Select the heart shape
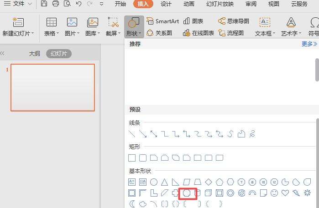The width and height of the screenshot is (319, 208). 285,193
